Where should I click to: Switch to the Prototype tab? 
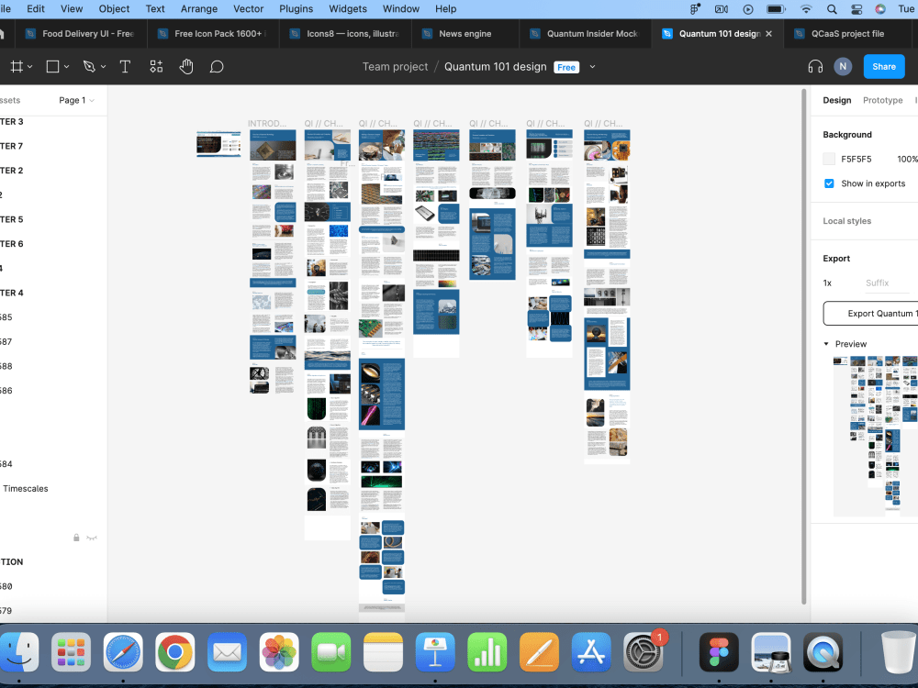(882, 100)
